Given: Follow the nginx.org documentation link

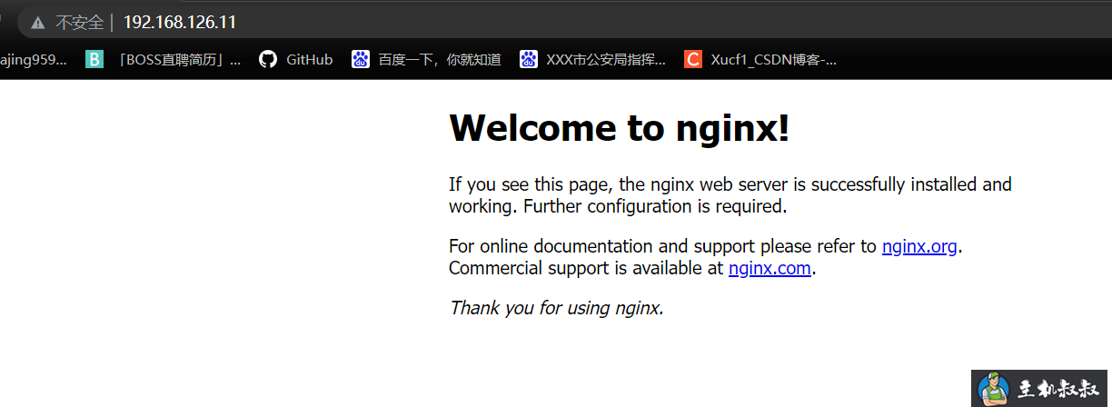Looking at the screenshot, I should (x=919, y=246).
